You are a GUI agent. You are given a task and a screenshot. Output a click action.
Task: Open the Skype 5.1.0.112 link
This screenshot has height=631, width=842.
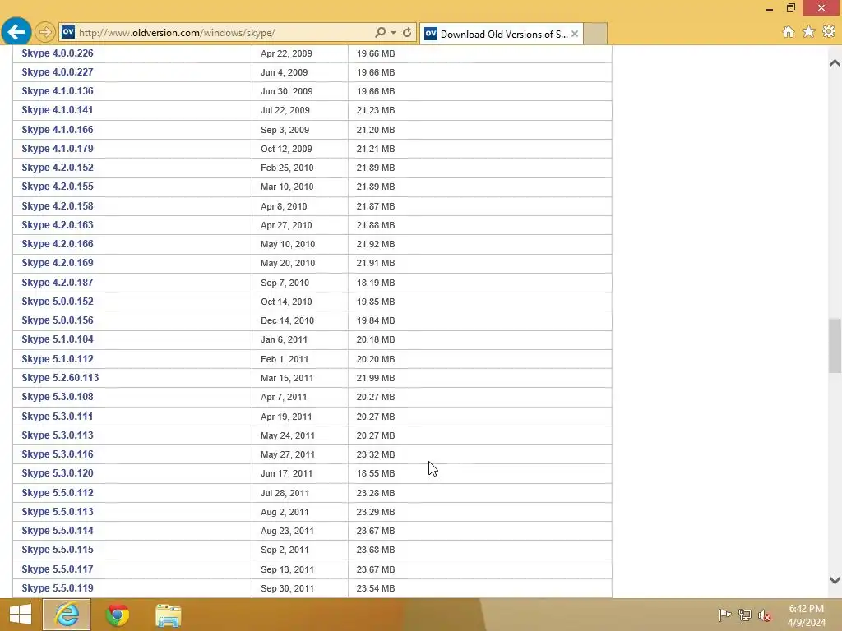[58, 359]
